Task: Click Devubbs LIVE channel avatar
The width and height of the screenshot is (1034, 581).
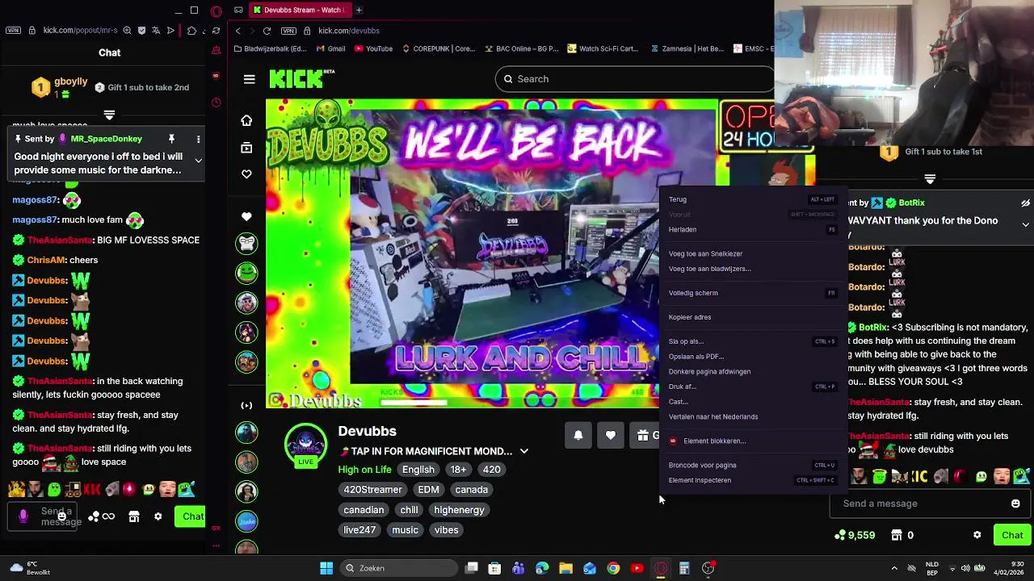Action: 305,445
